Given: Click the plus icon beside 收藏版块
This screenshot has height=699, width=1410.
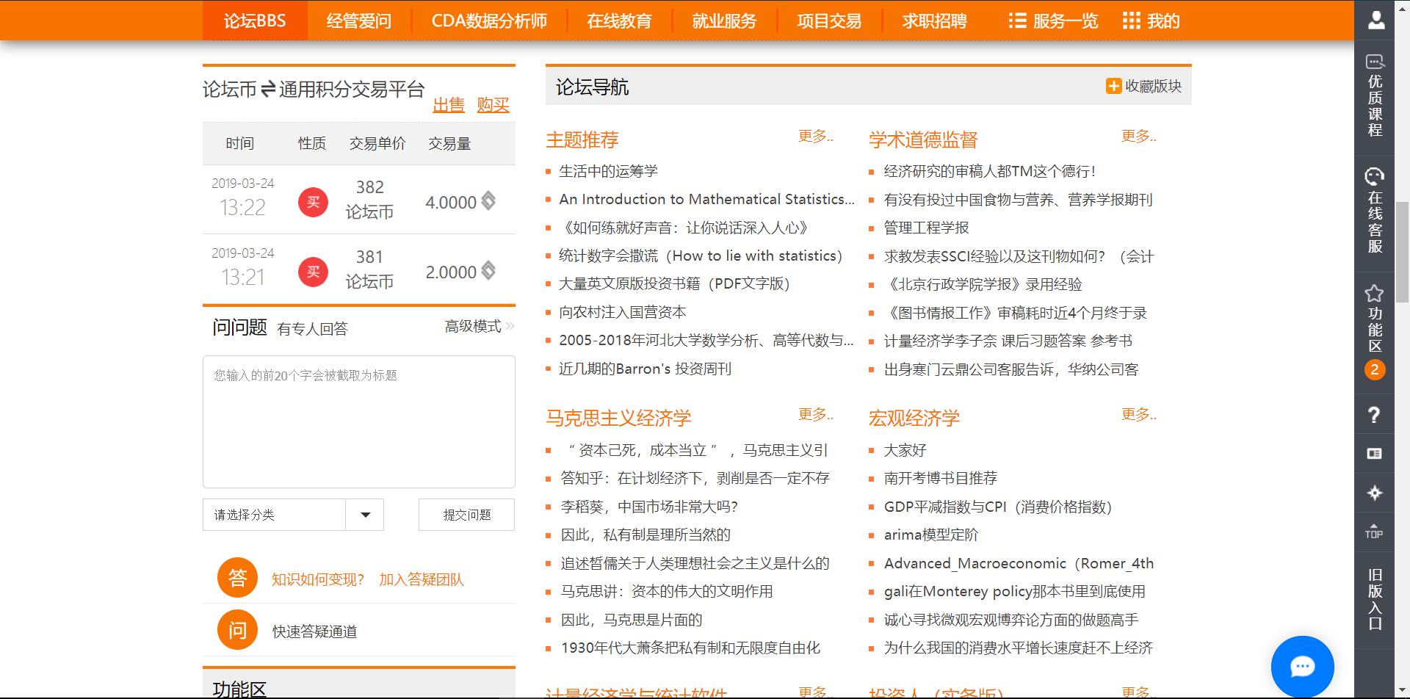Looking at the screenshot, I should (1113, 86).
